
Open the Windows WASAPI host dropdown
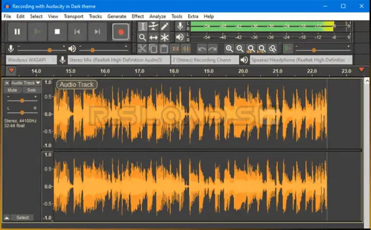[32, 60]
